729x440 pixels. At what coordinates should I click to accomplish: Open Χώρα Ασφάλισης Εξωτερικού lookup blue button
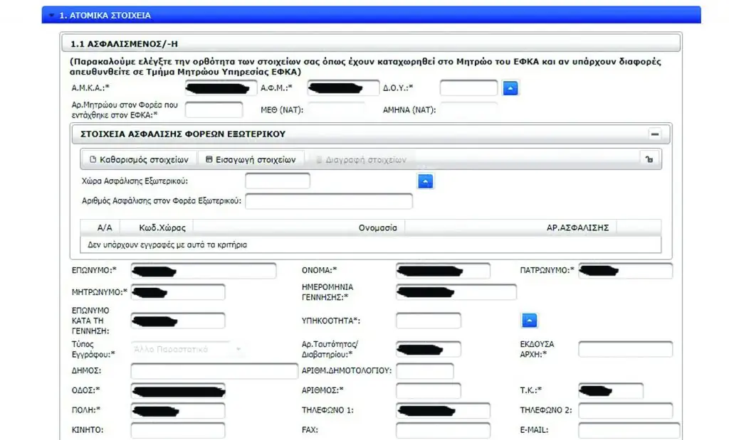pos(425,181)
